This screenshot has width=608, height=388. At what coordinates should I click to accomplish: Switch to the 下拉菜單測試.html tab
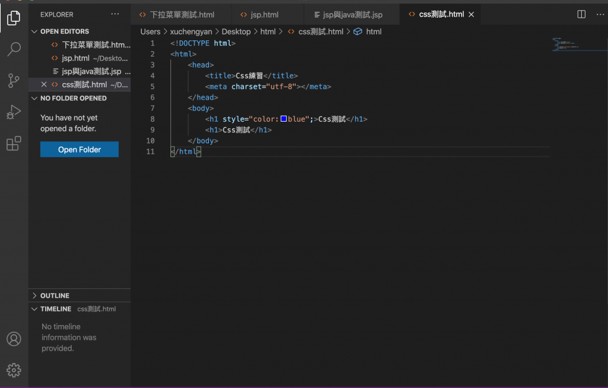182,15
